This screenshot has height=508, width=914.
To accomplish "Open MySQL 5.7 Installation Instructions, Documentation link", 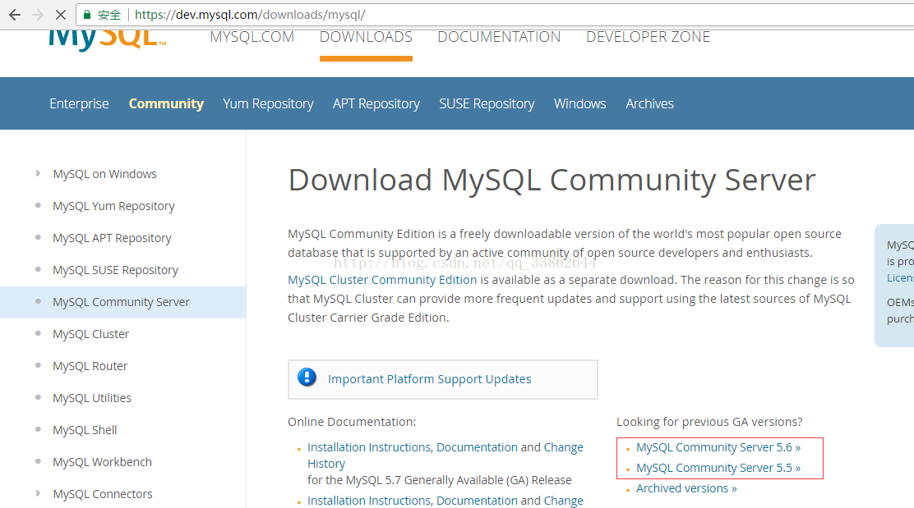I will [x=413, y=447].
